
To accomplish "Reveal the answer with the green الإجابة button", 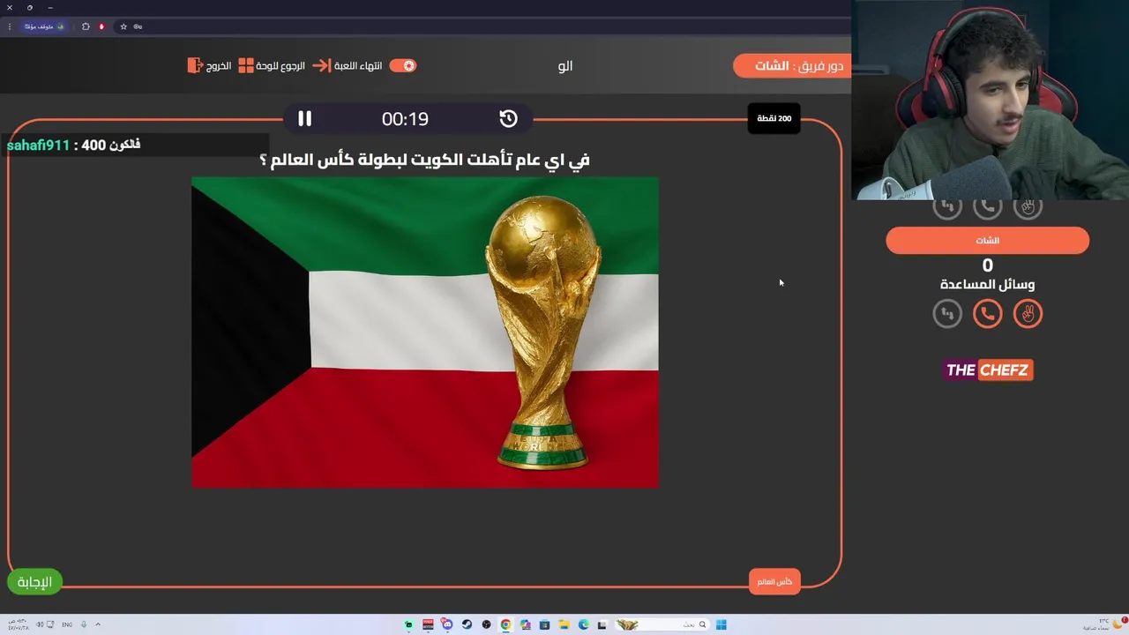I will tap(35, 581).
